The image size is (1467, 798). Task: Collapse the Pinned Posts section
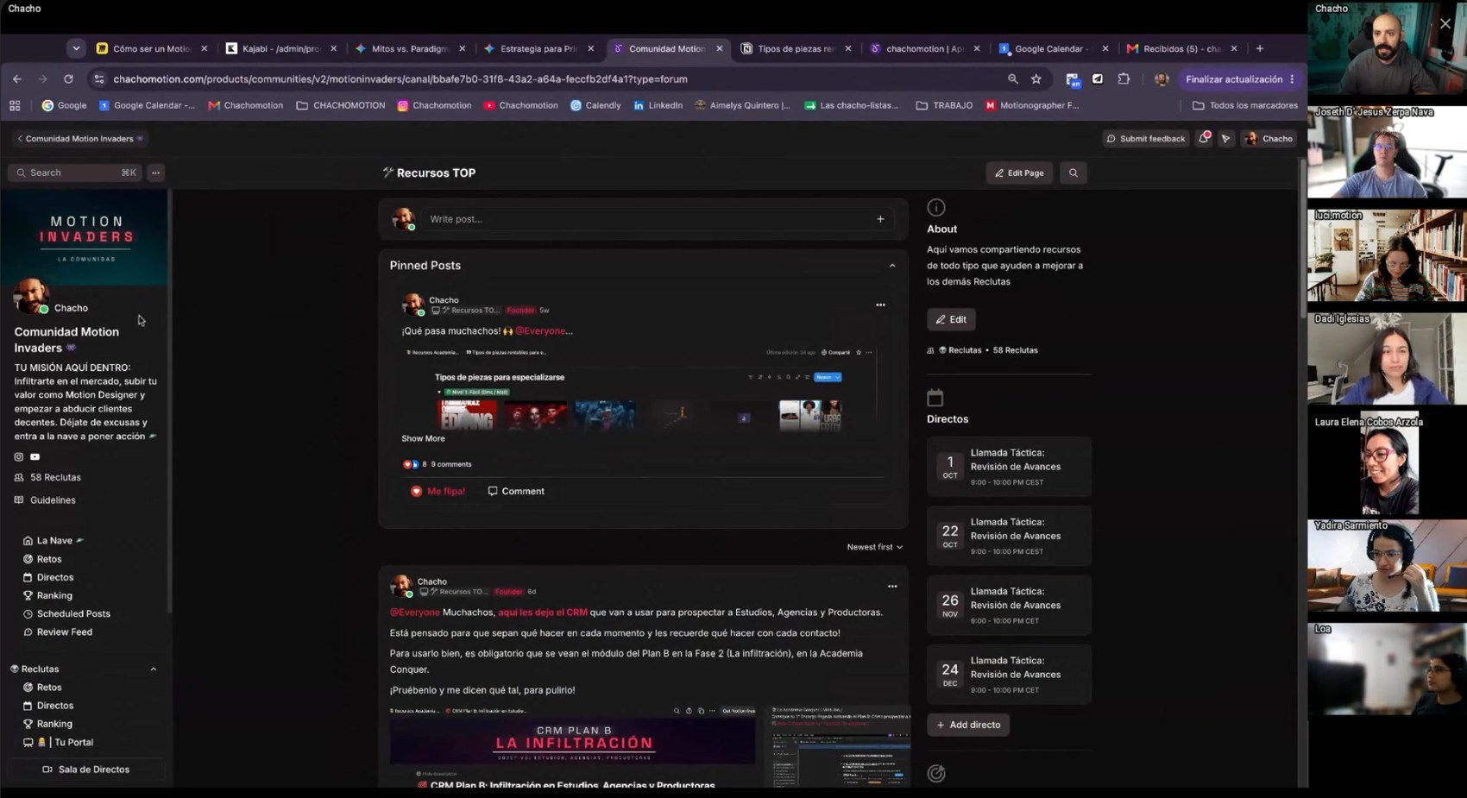click(x=892, y=266)
